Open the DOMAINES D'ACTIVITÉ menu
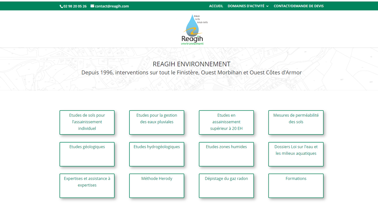Screen dimensions: 378x214 click(246, 6)
